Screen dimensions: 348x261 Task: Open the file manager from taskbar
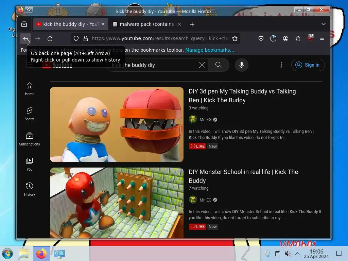[x=24, y=254]
